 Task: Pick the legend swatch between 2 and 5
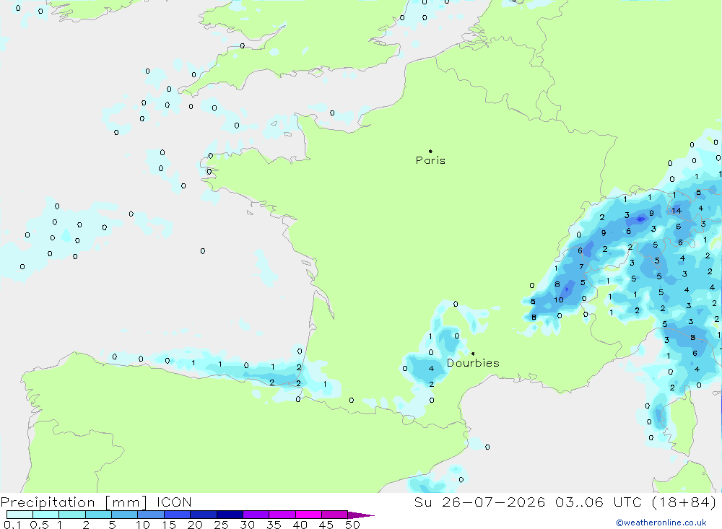point(98,515)
